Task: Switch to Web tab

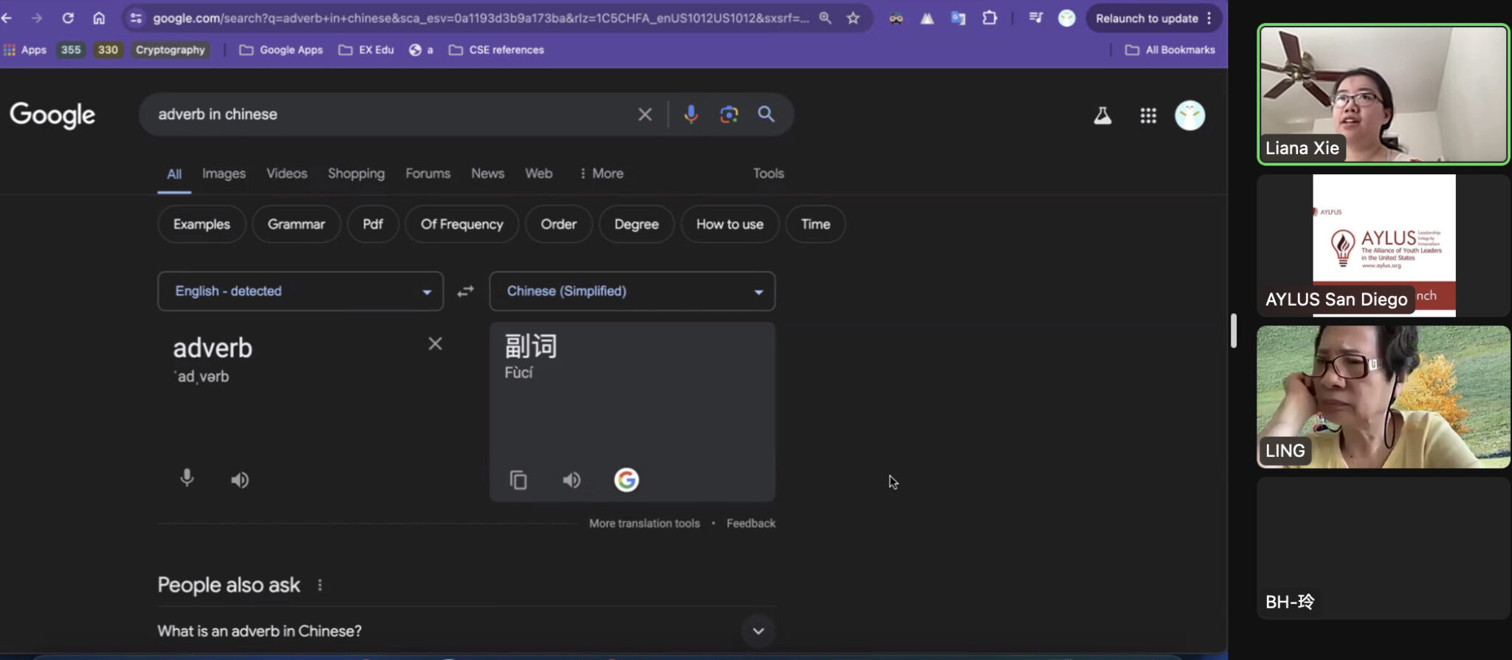Action: pos(538,173)
